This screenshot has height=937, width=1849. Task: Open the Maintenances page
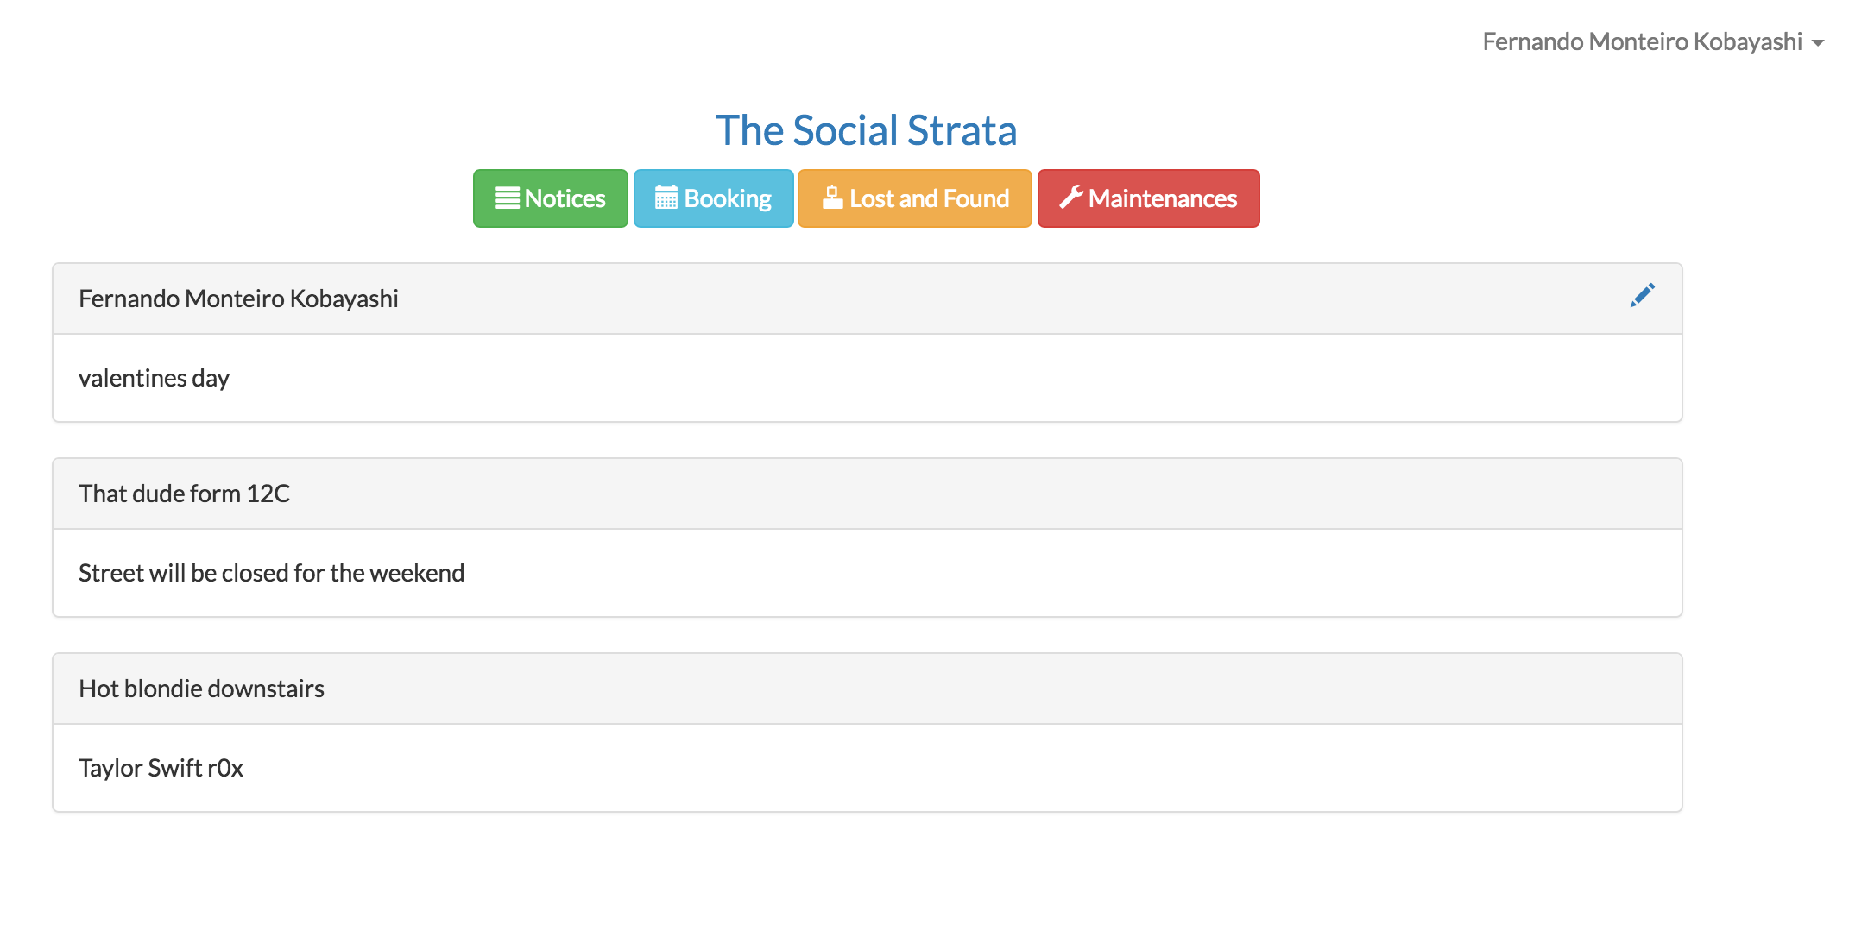[x=1149, y=198]
